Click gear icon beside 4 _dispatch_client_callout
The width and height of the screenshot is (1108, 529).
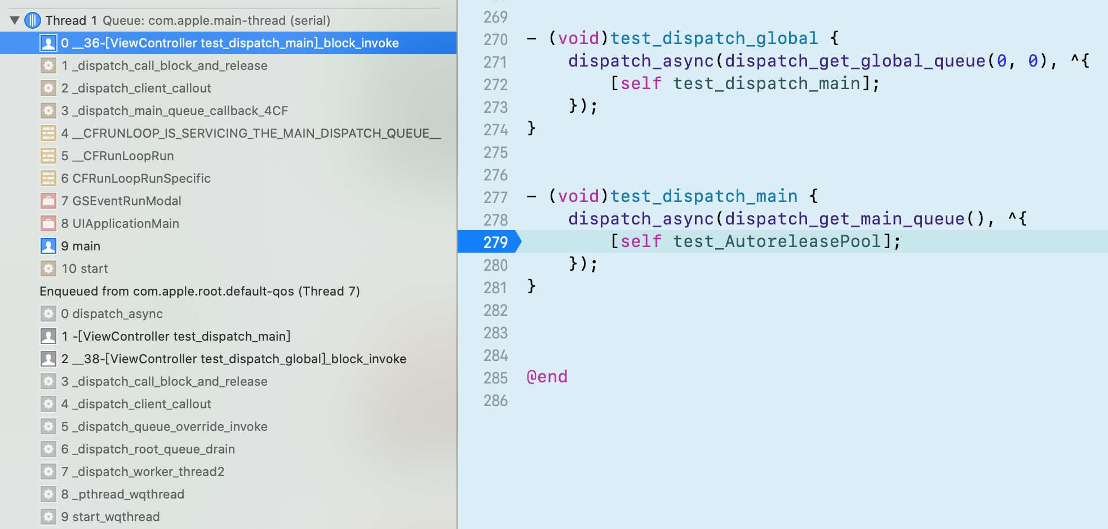click(48, 404)
